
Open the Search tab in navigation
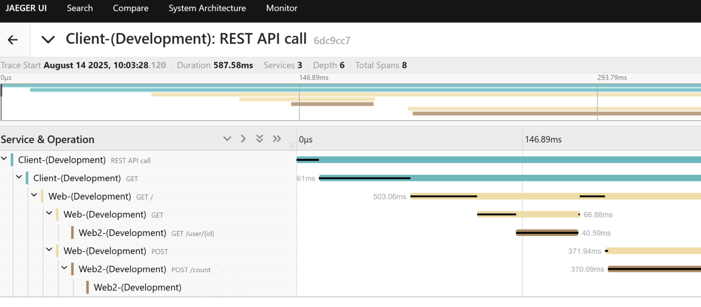80,8
